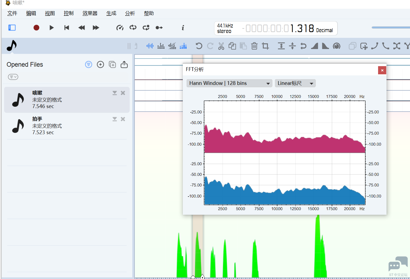Expand the sort options dropdown in sidebar
Screen dimensions: 410x279
(x=13, y=77)
